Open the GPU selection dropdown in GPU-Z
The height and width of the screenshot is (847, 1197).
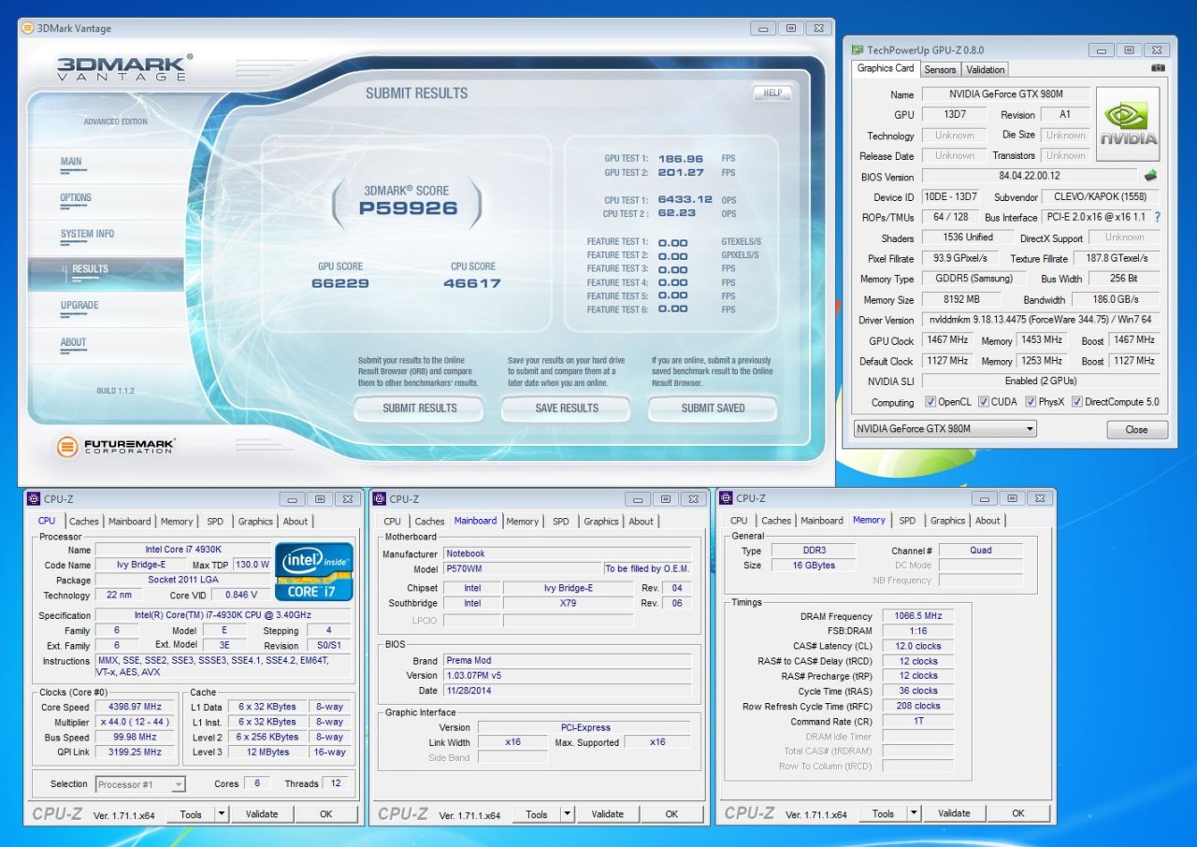(945, 428)
